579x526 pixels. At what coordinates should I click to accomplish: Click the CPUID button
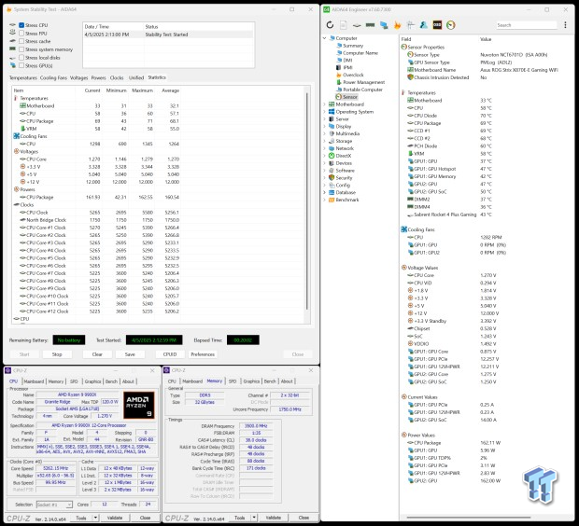(170, 354)
